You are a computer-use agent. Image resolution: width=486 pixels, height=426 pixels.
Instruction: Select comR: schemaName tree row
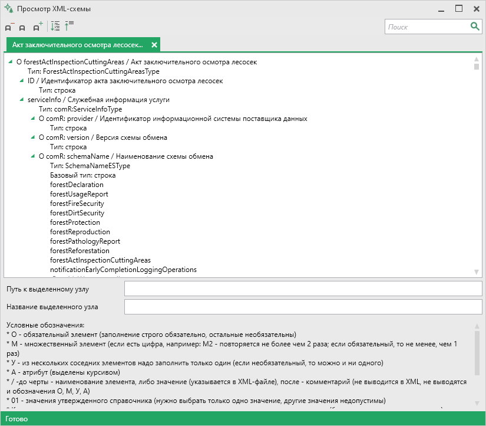(126, 156)
